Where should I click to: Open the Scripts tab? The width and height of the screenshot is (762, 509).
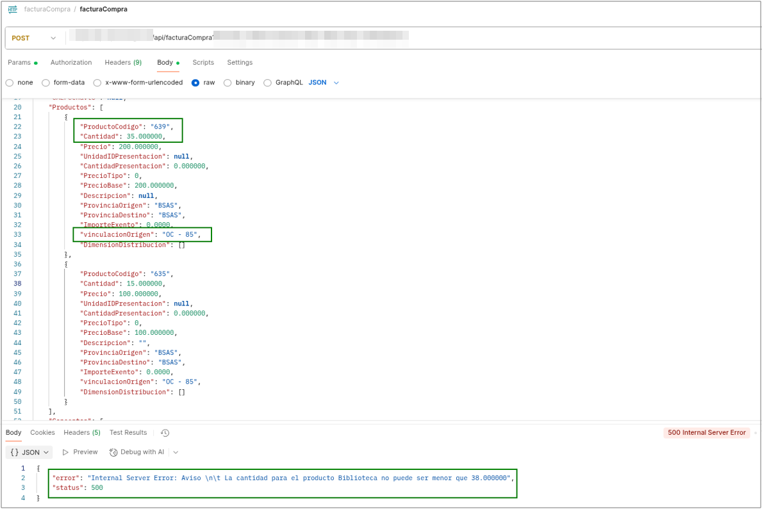pos(203,63)
